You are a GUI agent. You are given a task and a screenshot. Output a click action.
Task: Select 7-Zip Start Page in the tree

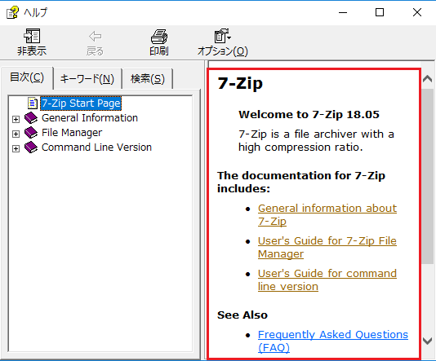coord(81,103)
